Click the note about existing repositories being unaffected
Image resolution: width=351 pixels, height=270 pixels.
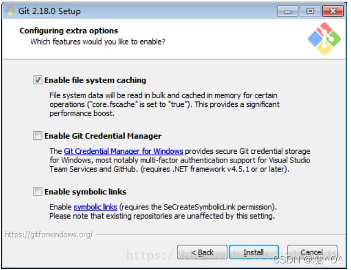(x=162, y=215)
